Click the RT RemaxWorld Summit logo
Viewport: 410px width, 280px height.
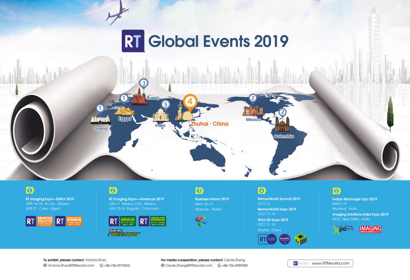click(267, 239)
